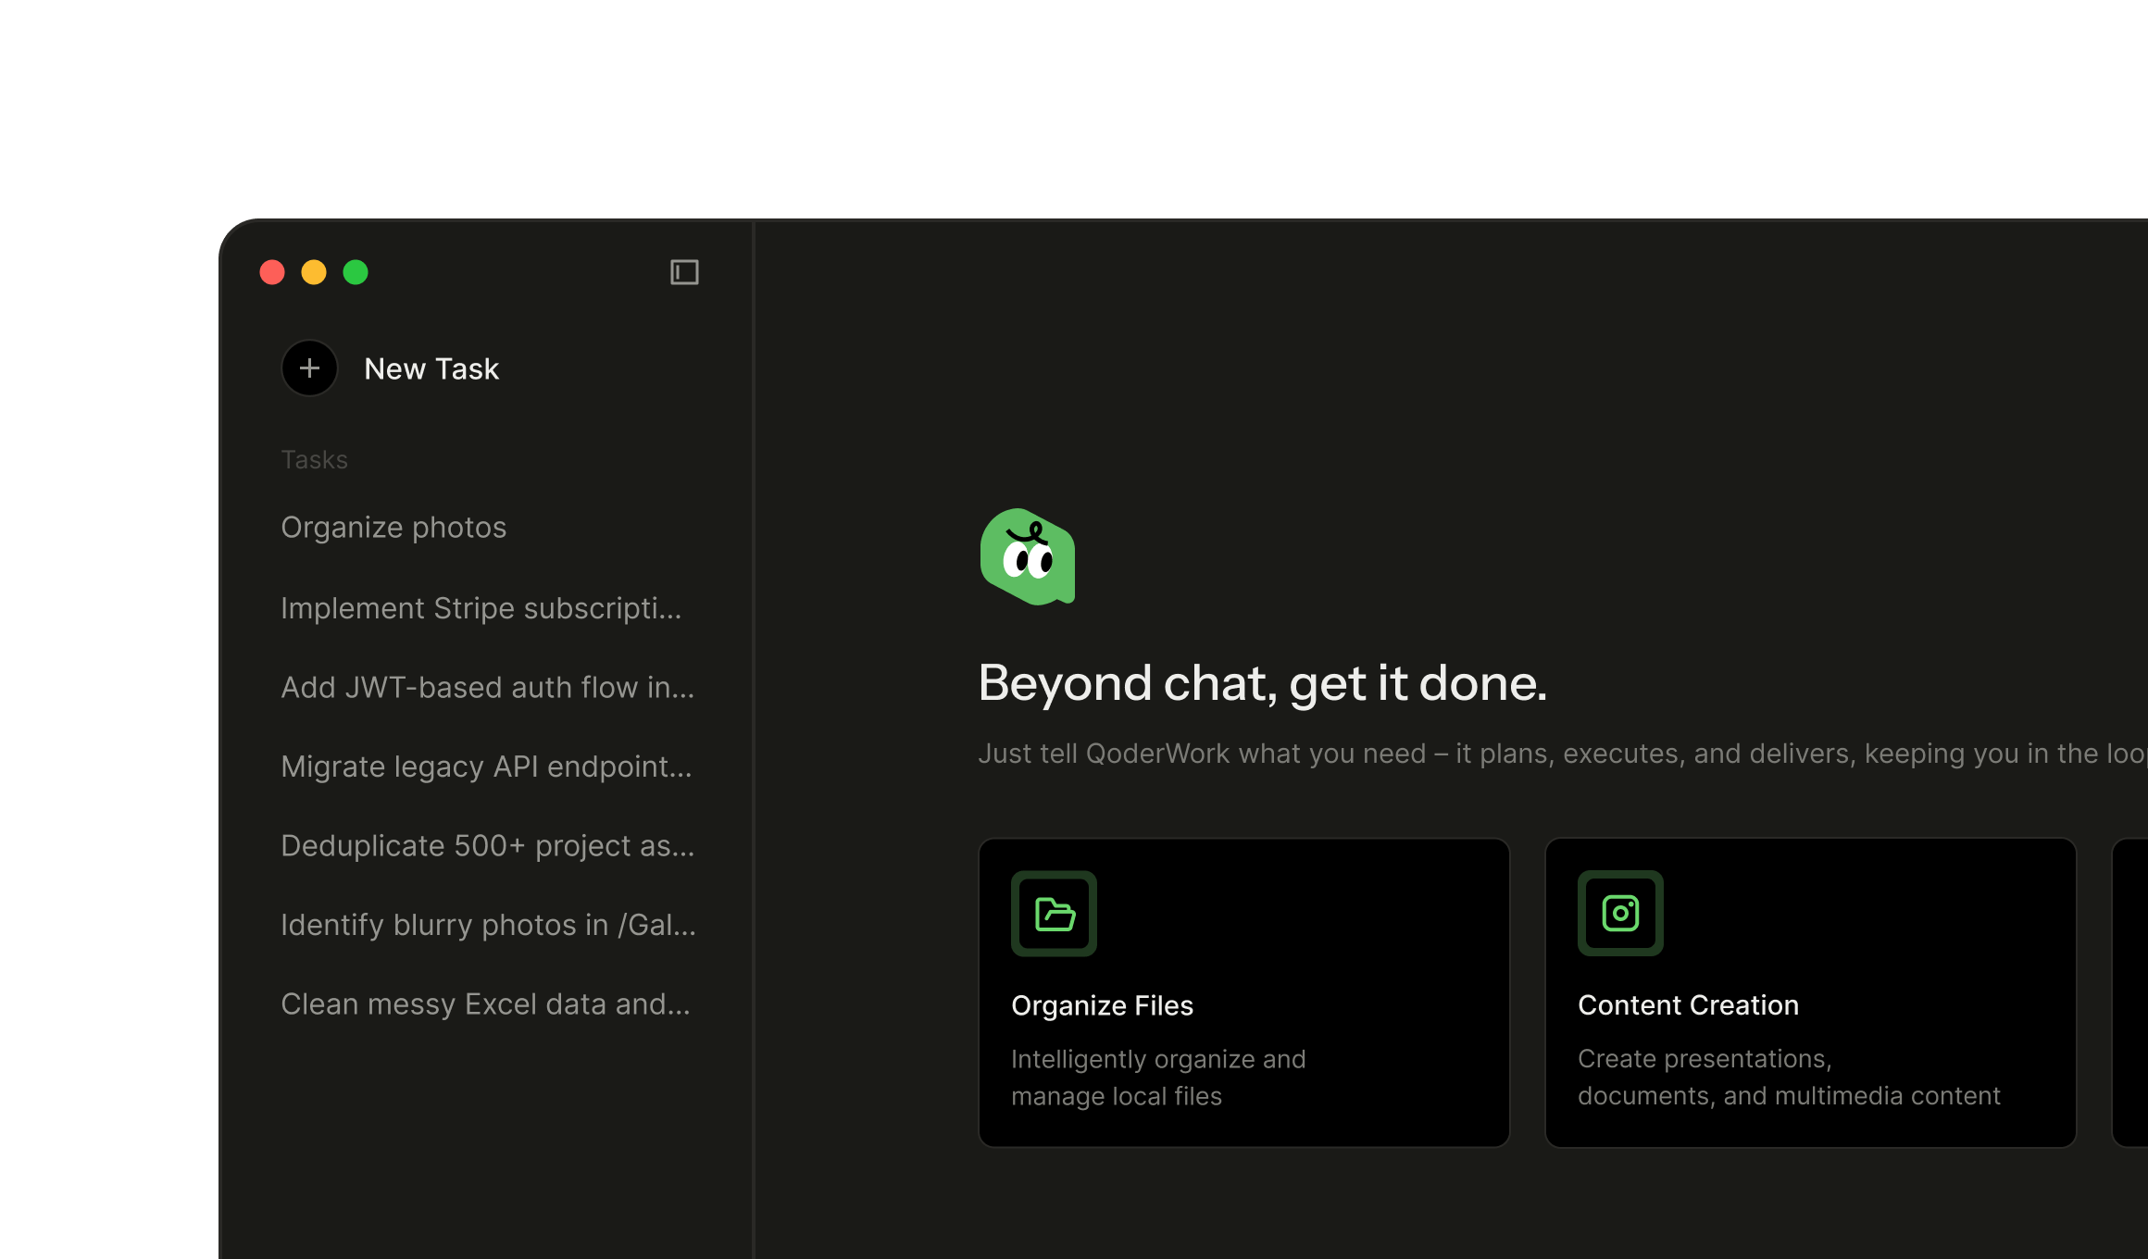This screenshot has height=1259, width=2148.
Task: Click 'Intelligently organize and manage local files' description
Action: 1158,1078
